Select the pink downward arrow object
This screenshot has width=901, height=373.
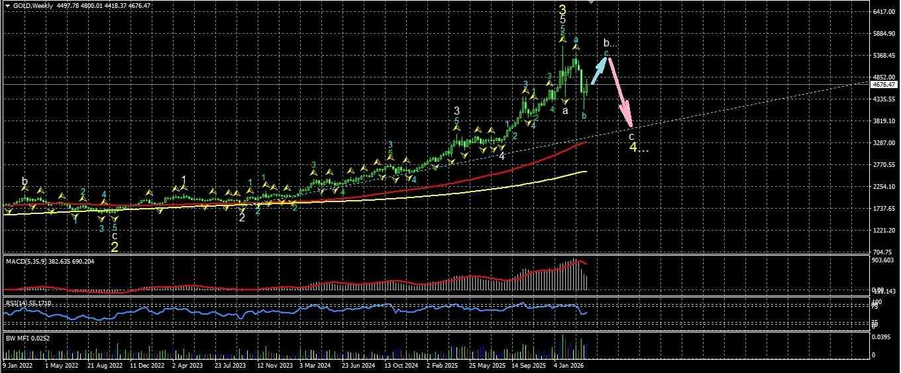tap(621, 93)
